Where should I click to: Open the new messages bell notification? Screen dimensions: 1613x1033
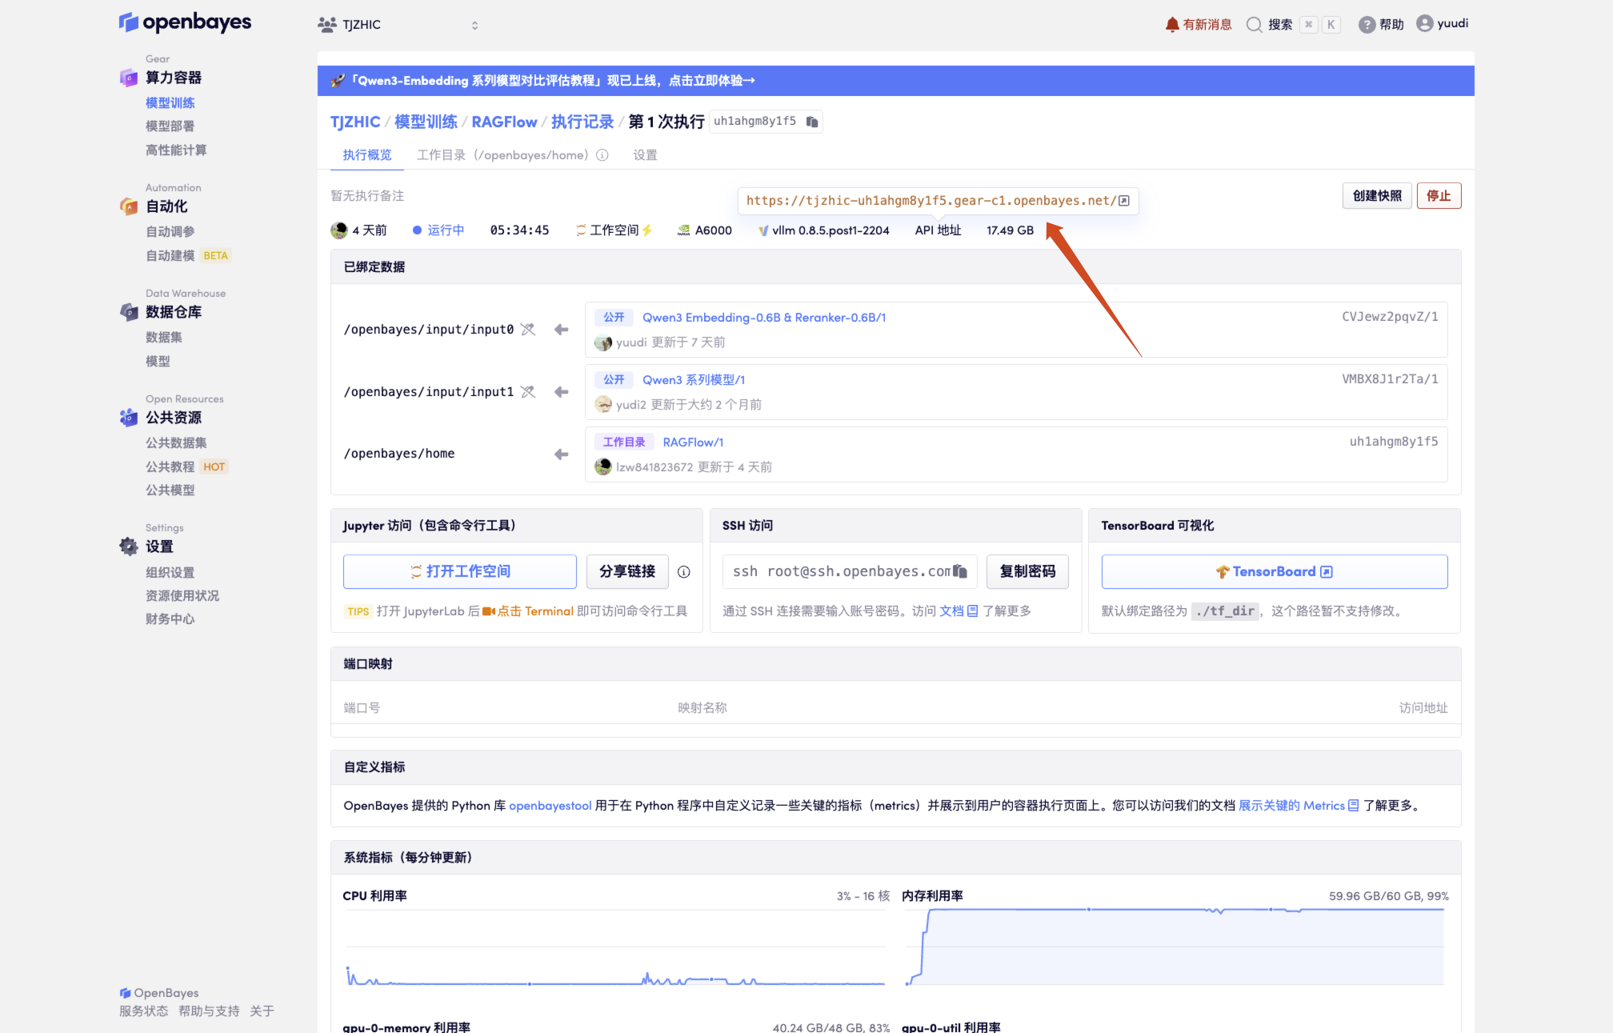(1198, 25)
